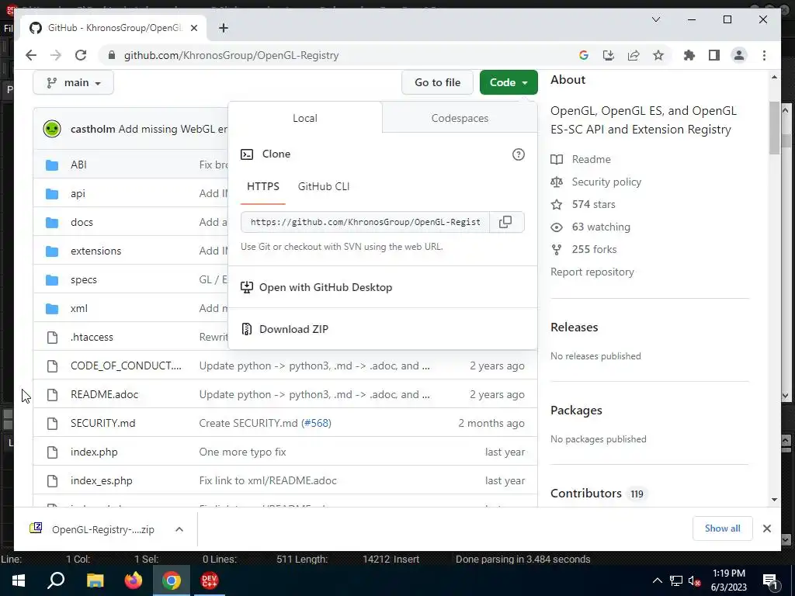Image resolution: width=795 pixels, height=596 pixels.
Task: Open the Contributors 119 heading link
Action: pos(599,494)
